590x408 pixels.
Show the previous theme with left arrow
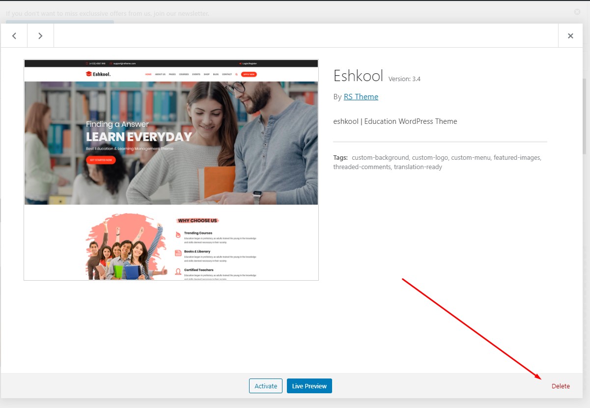(14, 36)
